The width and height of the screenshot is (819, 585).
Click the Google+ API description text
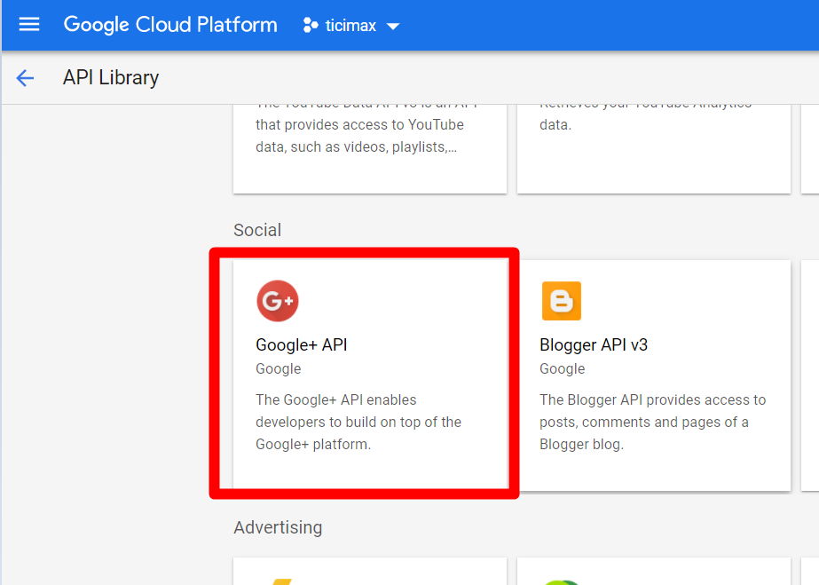(358, 422)
